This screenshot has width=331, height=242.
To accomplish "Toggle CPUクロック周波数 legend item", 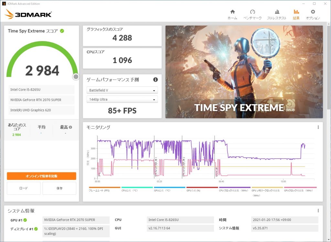I will pyautogui.click(x=235, y=189).
